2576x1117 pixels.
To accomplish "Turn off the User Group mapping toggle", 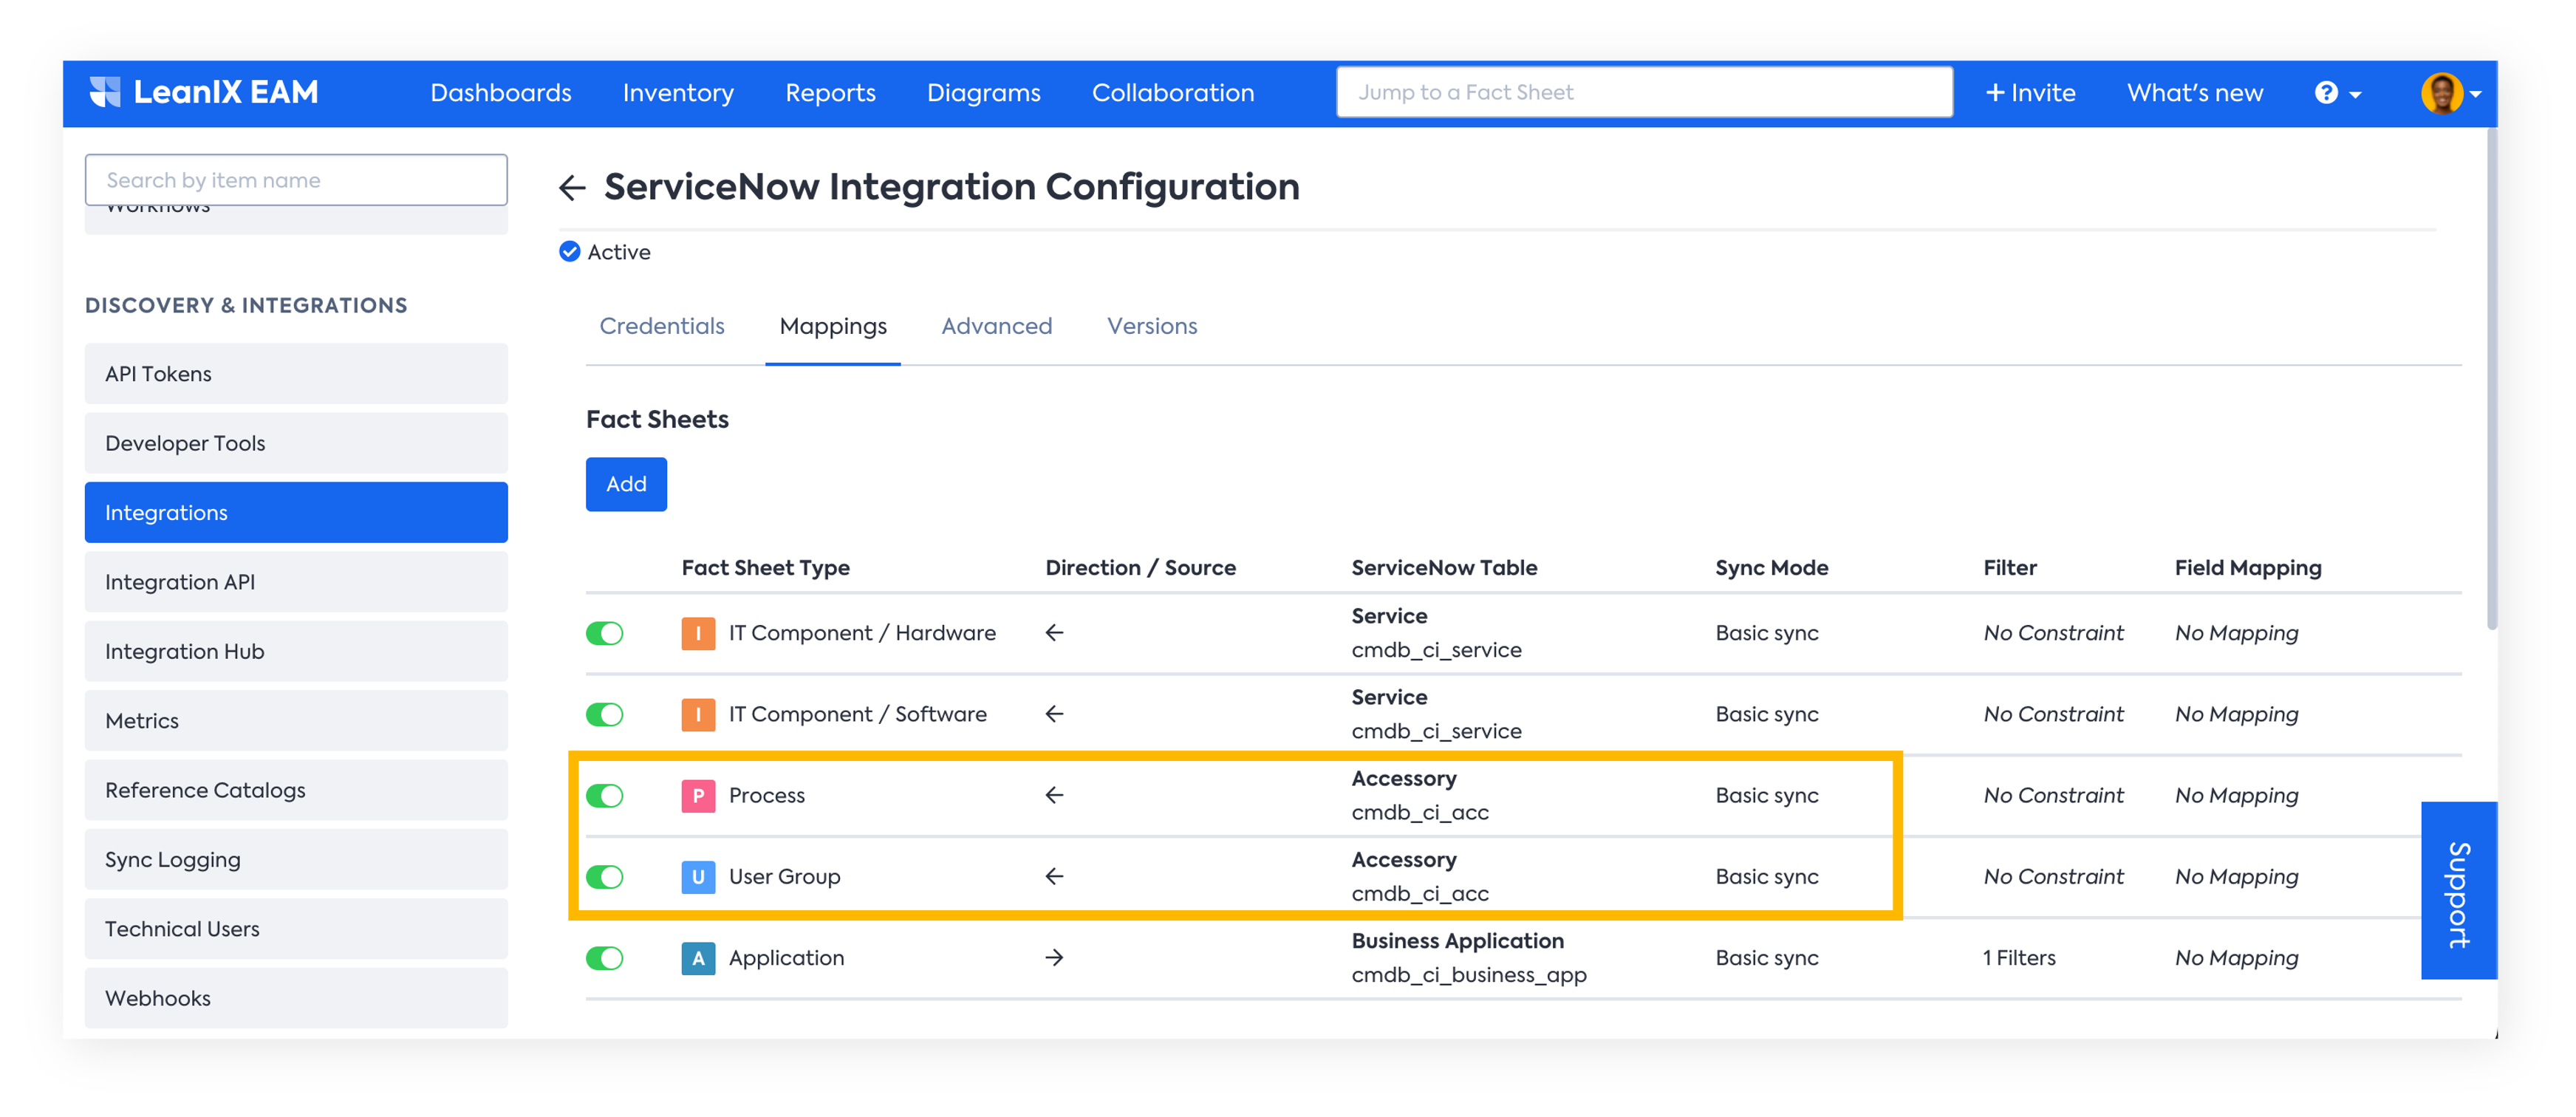I will pyautogui.click(x=605, y=876).
